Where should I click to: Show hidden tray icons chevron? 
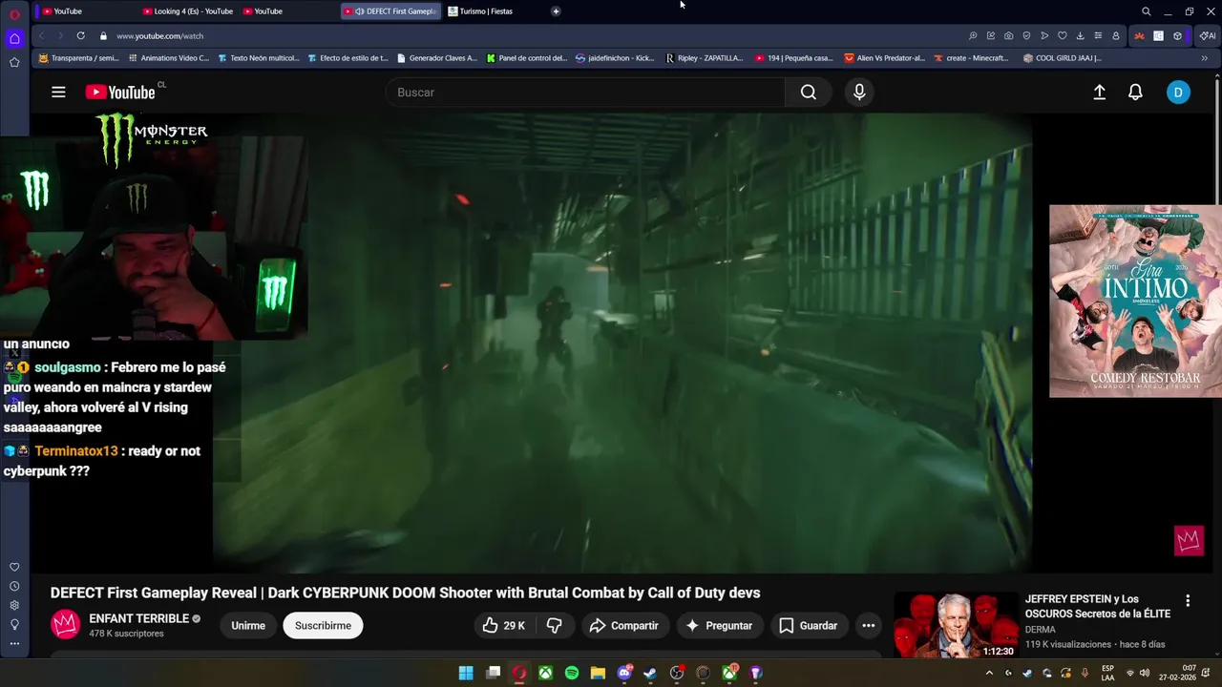click(989, 673)
